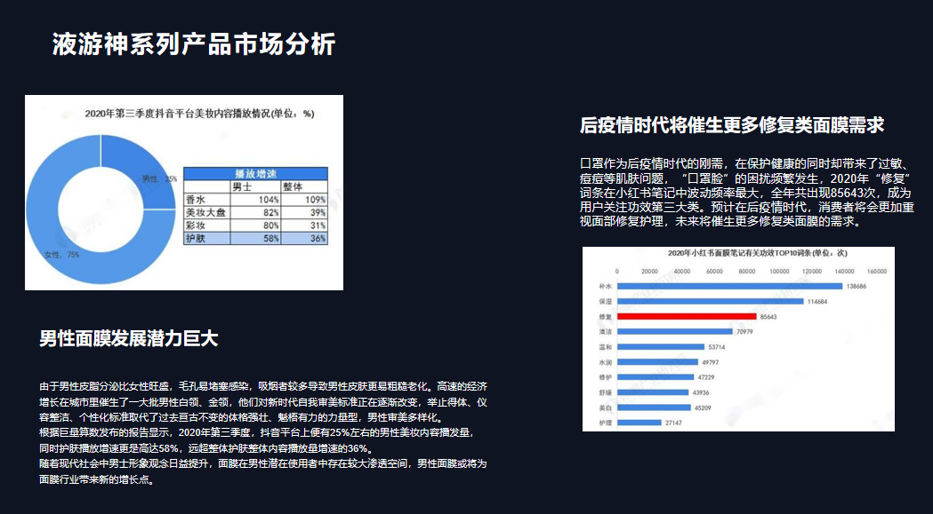Image resolution: width=933 pixels, height=514 pixels.
Task: Select the heading 后疫情时代将催生更多修复类面膜需求
Action: click(x=731, y=125)
